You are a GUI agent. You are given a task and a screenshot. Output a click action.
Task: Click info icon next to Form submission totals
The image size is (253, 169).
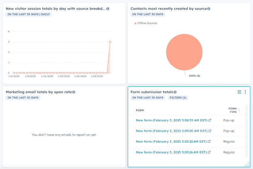pyautogui.click(x=175, y=92)
